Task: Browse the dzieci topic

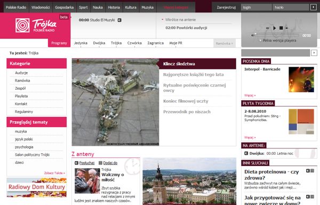Action: (19, 162)
